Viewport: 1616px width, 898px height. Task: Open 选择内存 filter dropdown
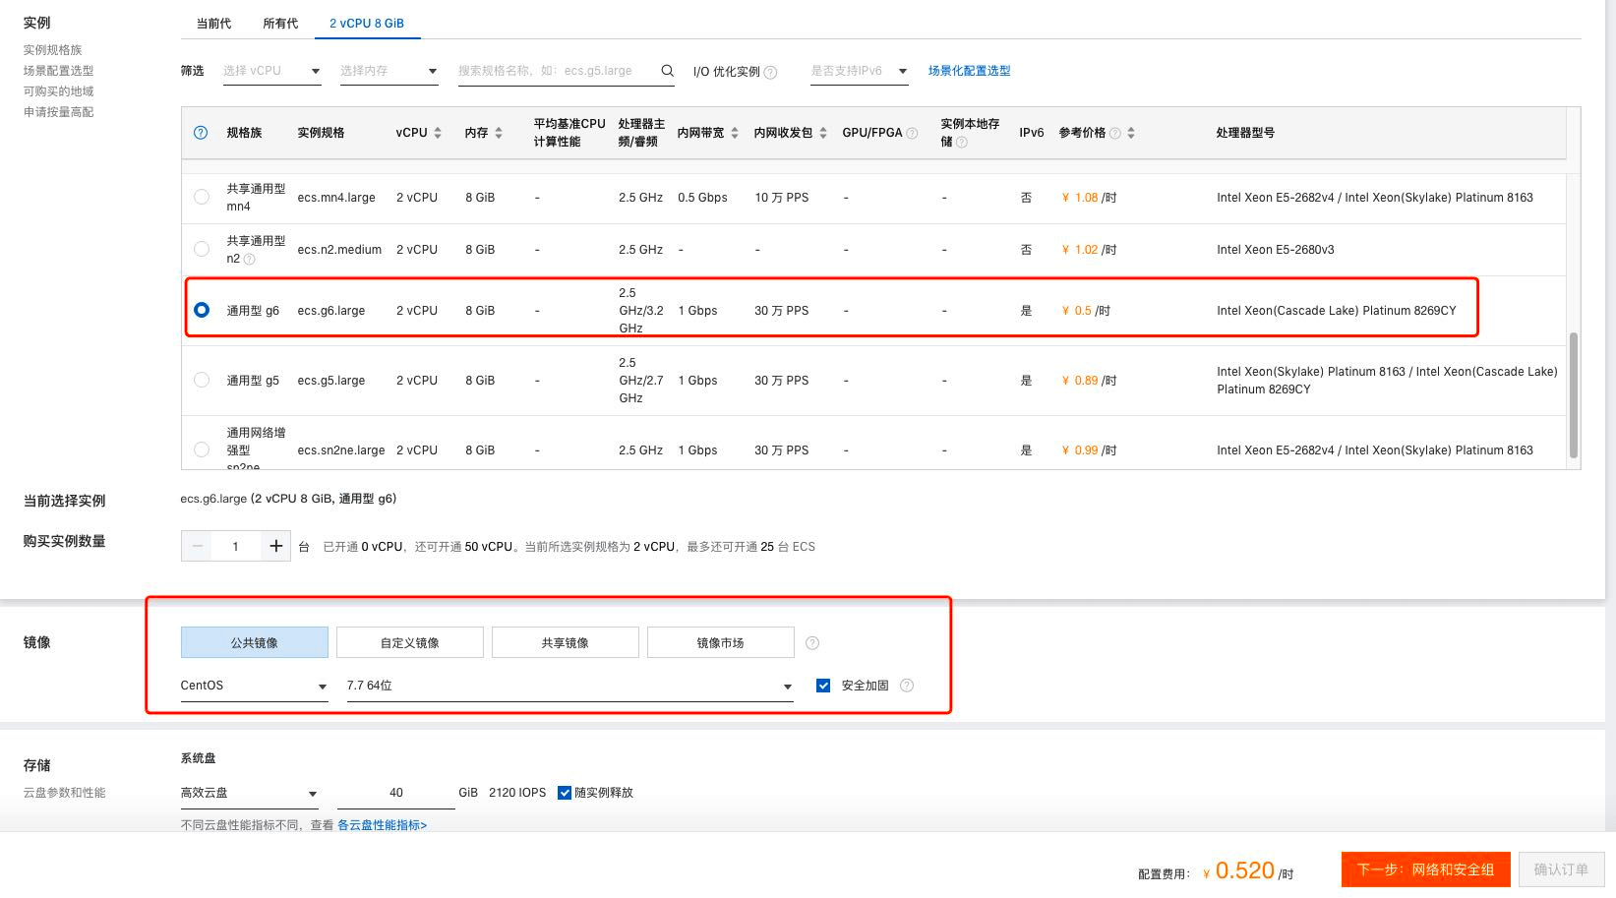coord(389,71)
